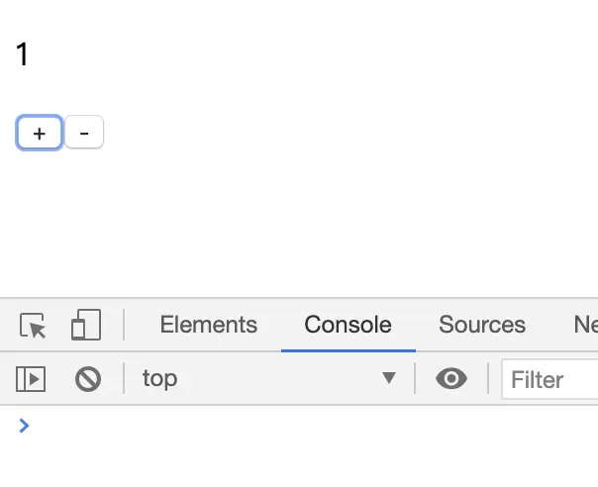Show the console sidebar panel
Image resolution: width=598 pixels, height=487 pixels.
click(x=31, y=378)
